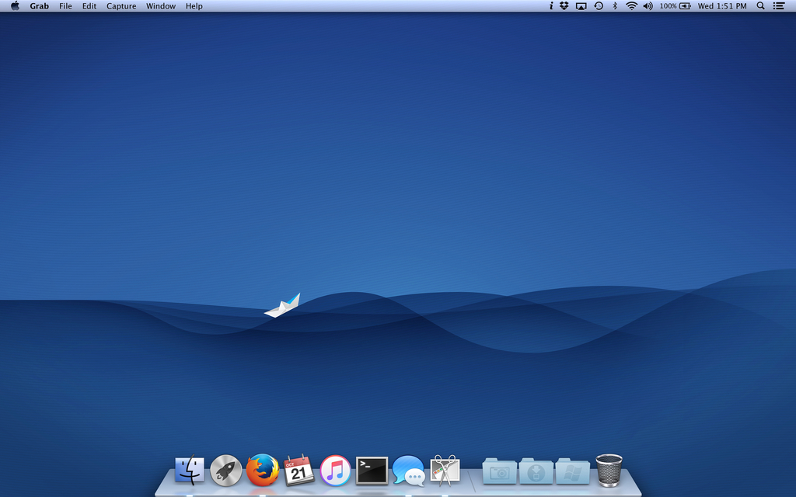Open the camera folder stack in Dock
Viewport: 796px width, 497px height.
[x=500, y=471]
